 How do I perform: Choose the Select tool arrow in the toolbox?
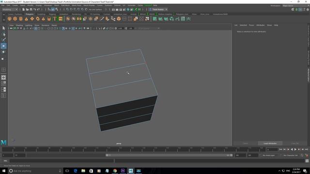[3, 28]
